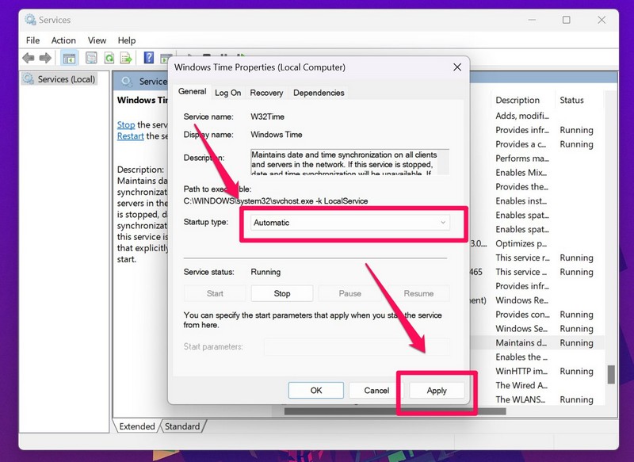
Task: Export the services list using the toolbar icon
Action: pyautogui.click(x=126, y=57)
